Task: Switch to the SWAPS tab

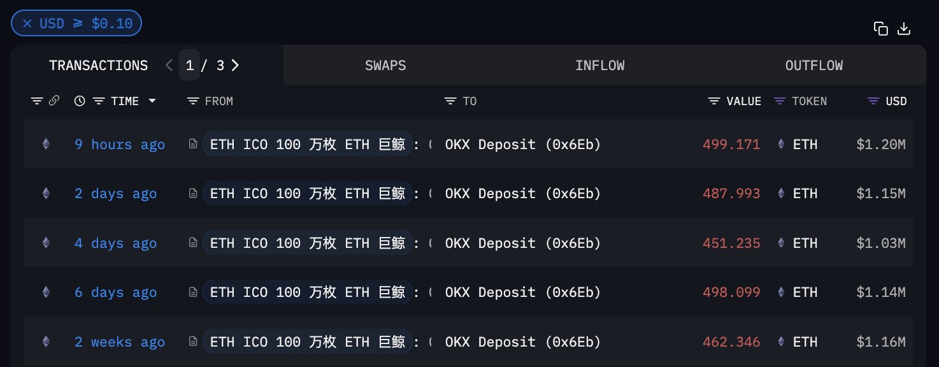Action: click(385, 64)
